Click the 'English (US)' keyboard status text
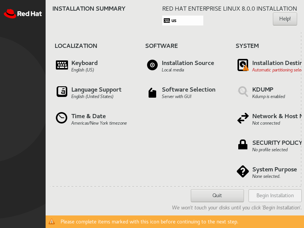Screen dimensions: 304x228 tap(82, 70)
